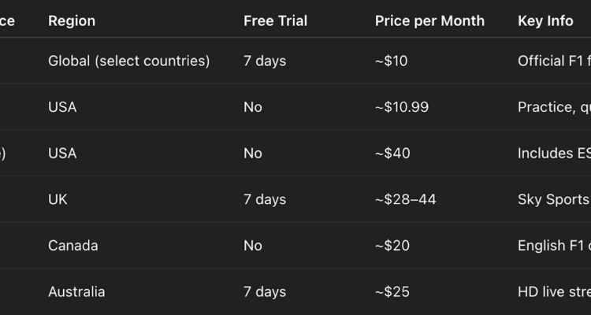
Task: Select the Canada region cell
Action: click(x=73, y=246)
